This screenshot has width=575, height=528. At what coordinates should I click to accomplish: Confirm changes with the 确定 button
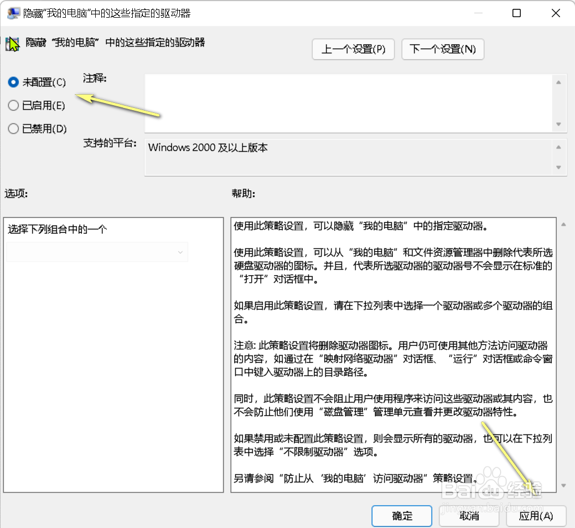tap(402, 515)
